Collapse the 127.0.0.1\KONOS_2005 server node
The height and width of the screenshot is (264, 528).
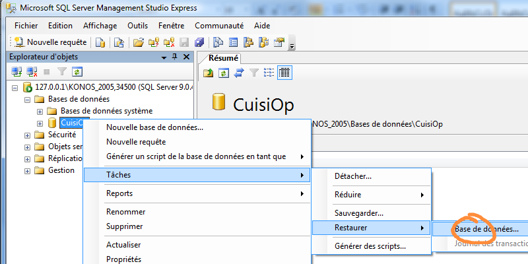16,87
